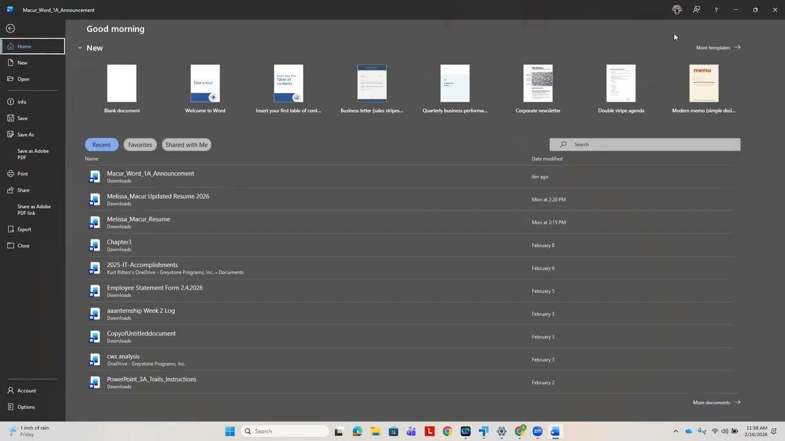
Task: Open Microsoft Teams from the taskbar
Action: (412, 431)
